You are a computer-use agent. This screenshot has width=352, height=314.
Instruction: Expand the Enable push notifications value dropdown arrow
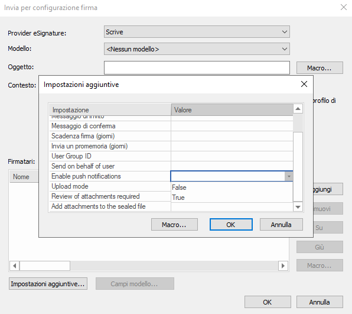[x=289, y=176]
